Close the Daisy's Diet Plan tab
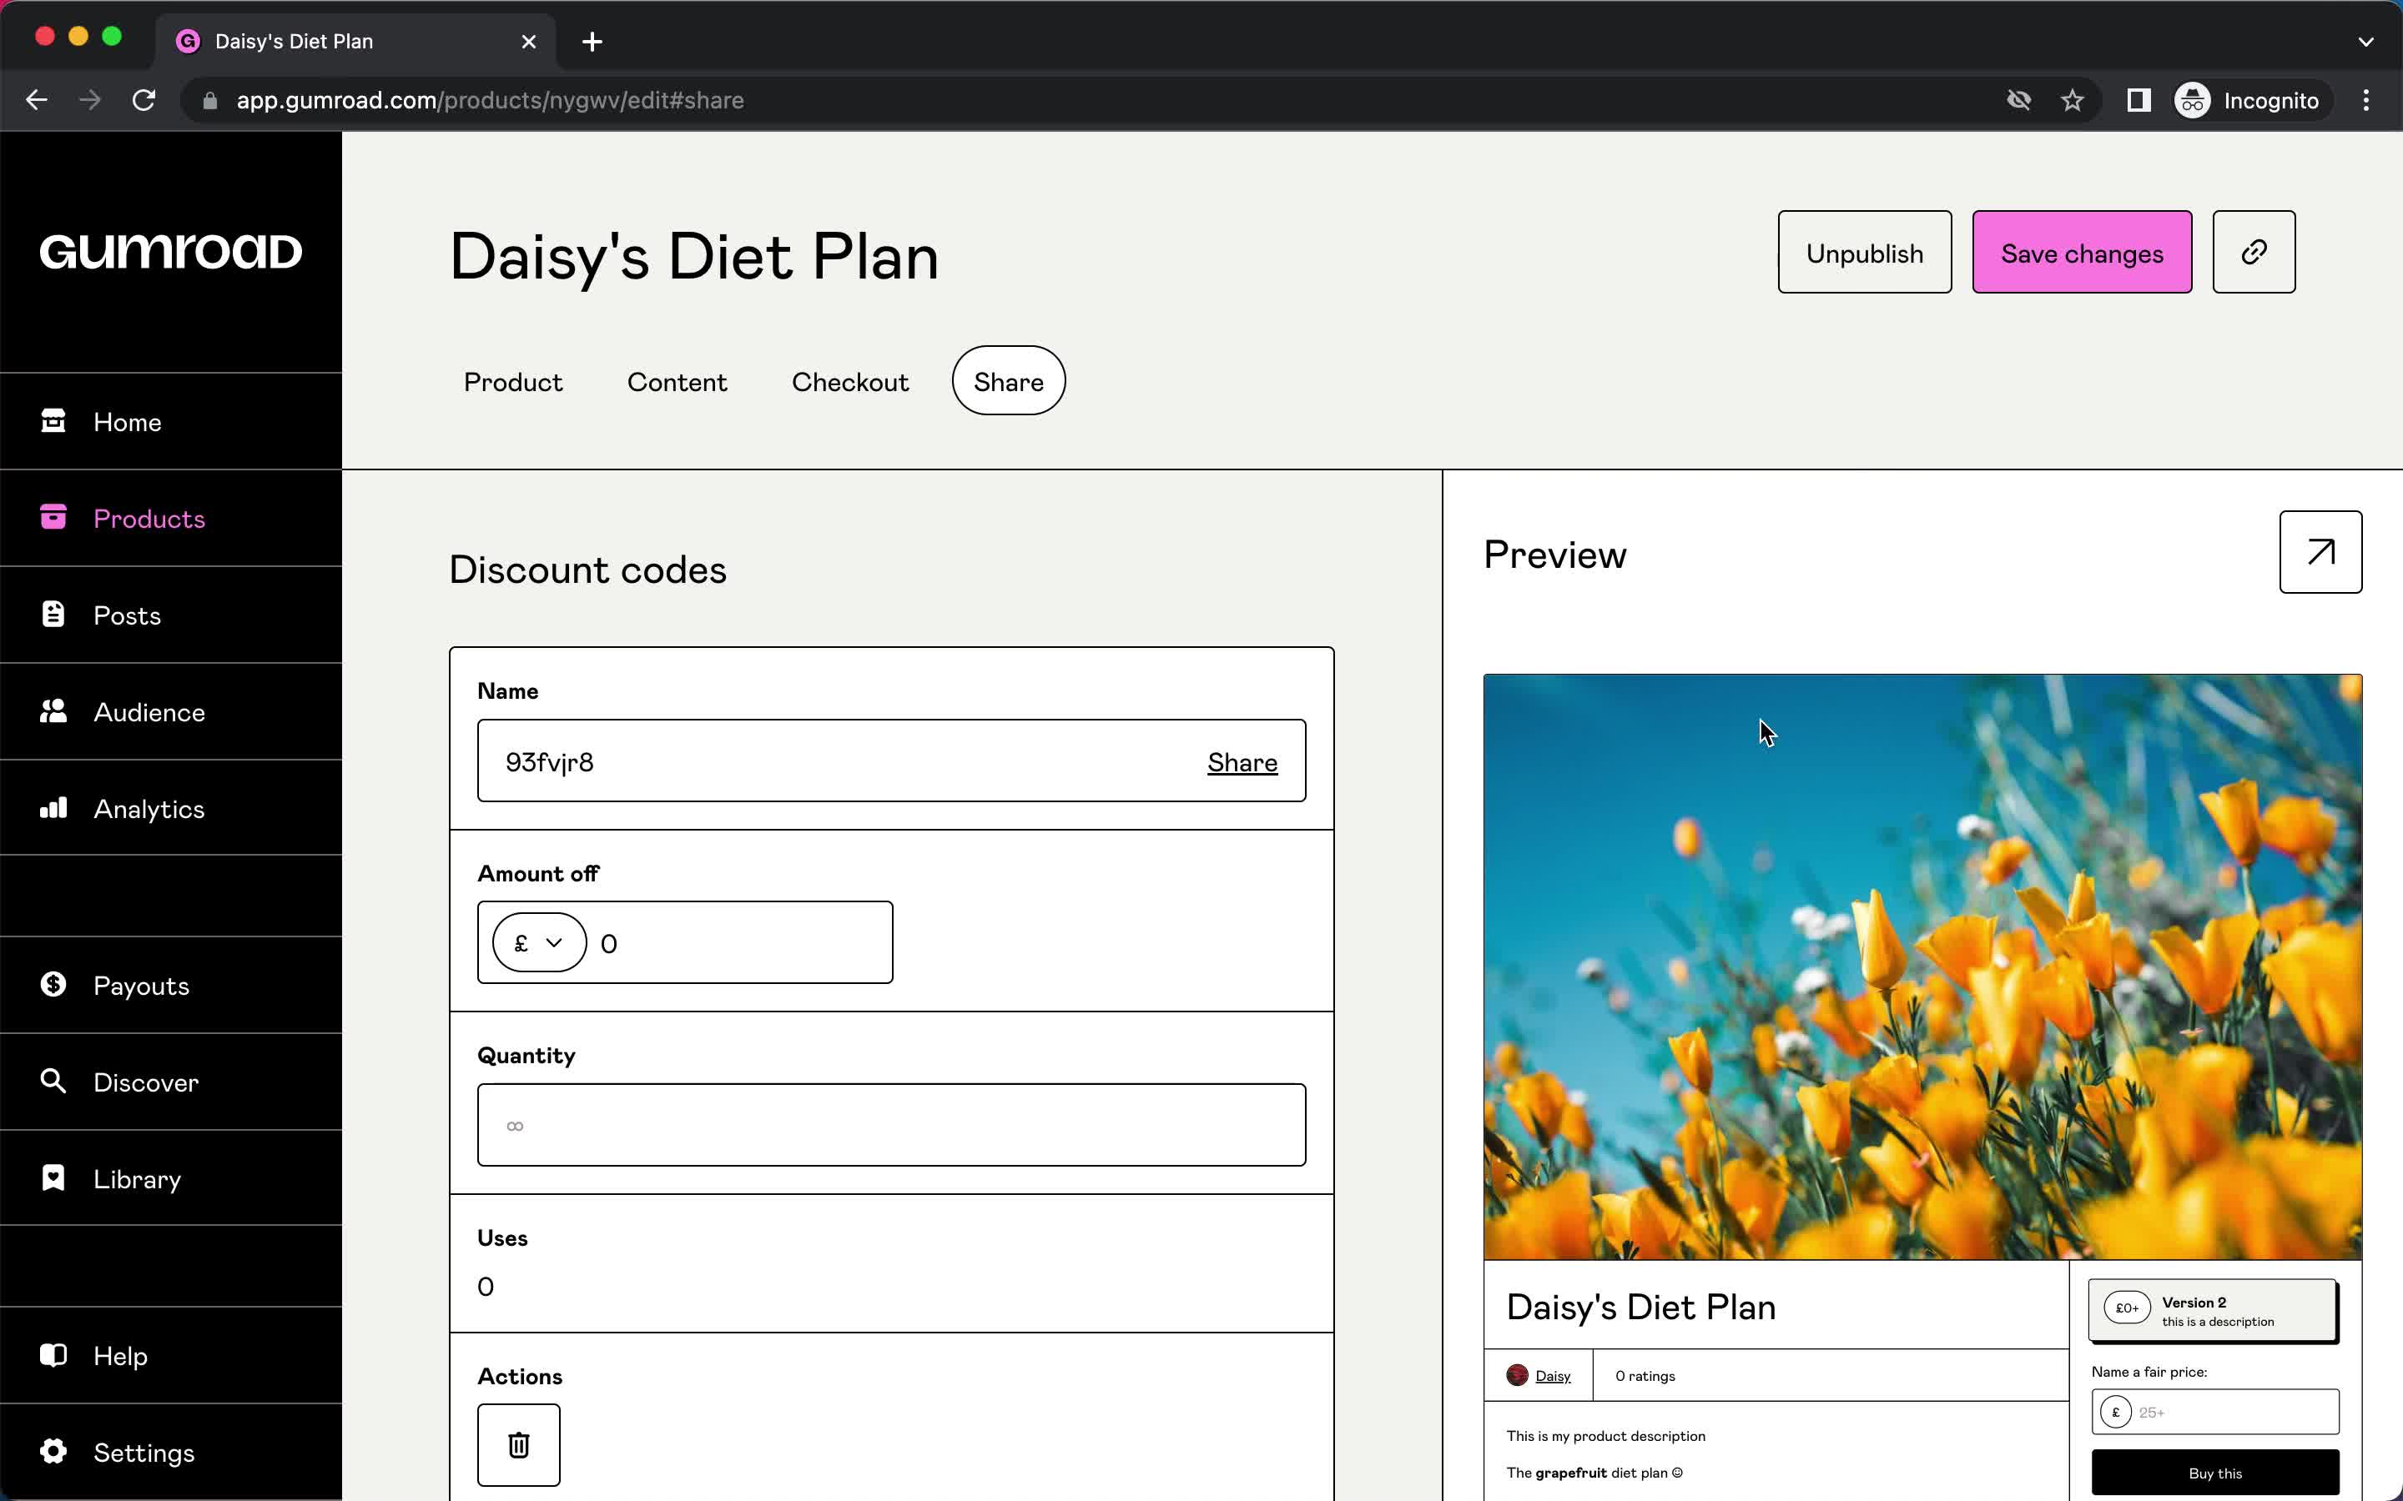The width and height of the screenshot is (2403, 1501). click(529, 42)
